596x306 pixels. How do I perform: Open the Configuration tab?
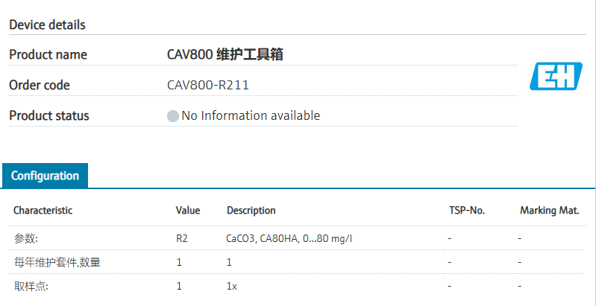[x=45, y=176]
